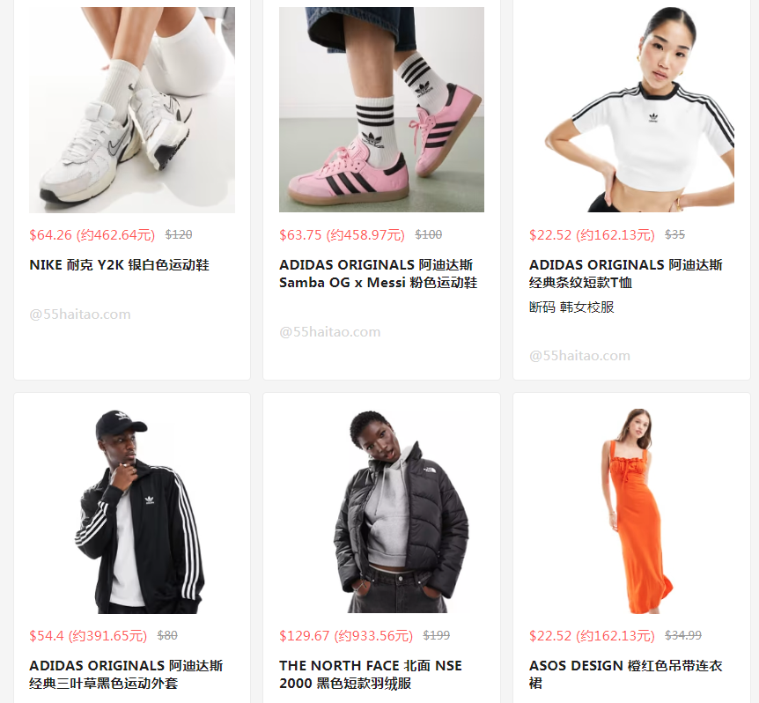The width and height of the screenshot is (759, 703).
Task: Open the NIKE 耐克 Y2K 银白色运动鞋 title
Action: pos(119,265)
